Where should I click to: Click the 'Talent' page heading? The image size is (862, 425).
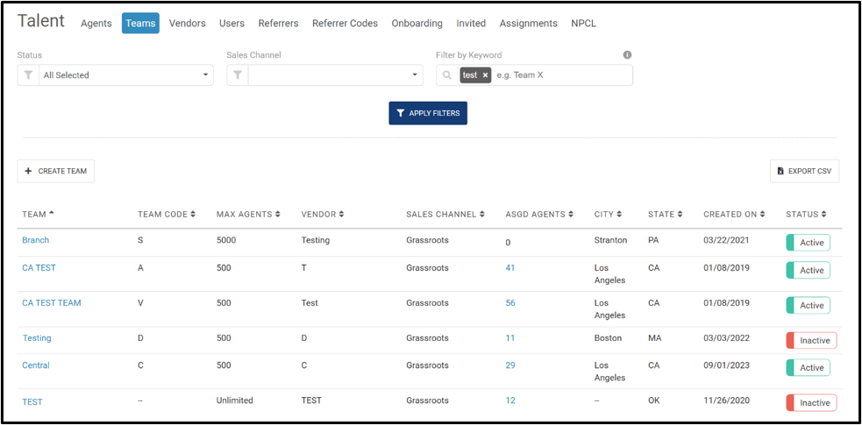[41, 21]
